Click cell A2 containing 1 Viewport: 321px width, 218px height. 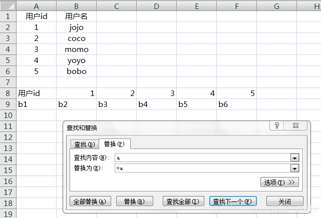click(x=36, y=27)
